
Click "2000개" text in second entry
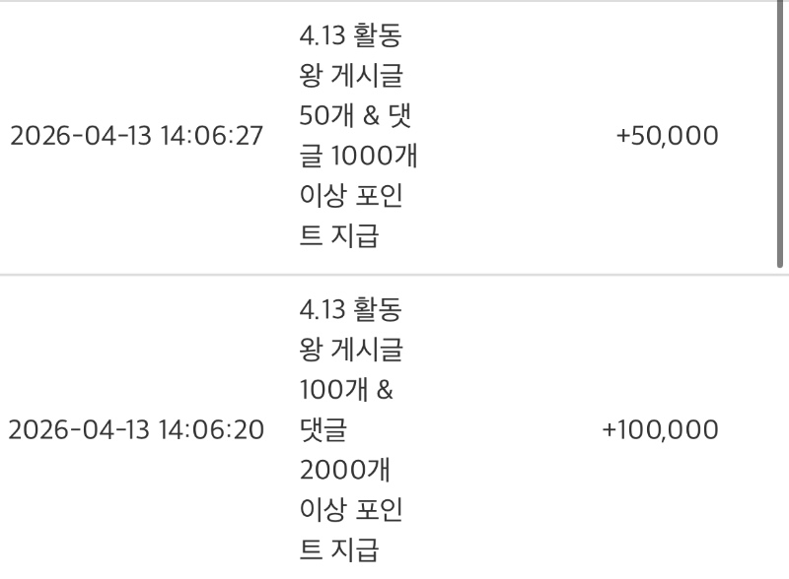coord(344,471)
